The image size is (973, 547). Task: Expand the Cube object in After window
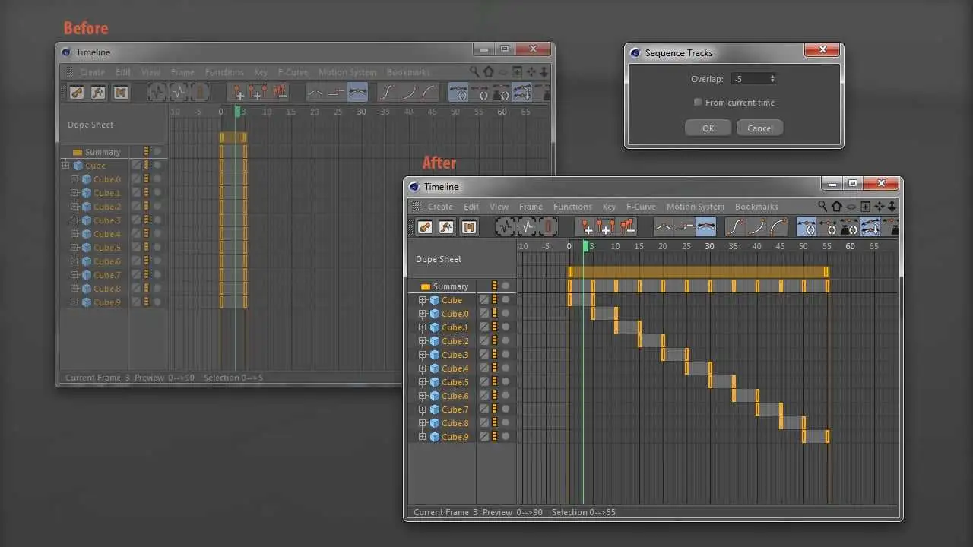pyautogui.click(x=423, y=300)
